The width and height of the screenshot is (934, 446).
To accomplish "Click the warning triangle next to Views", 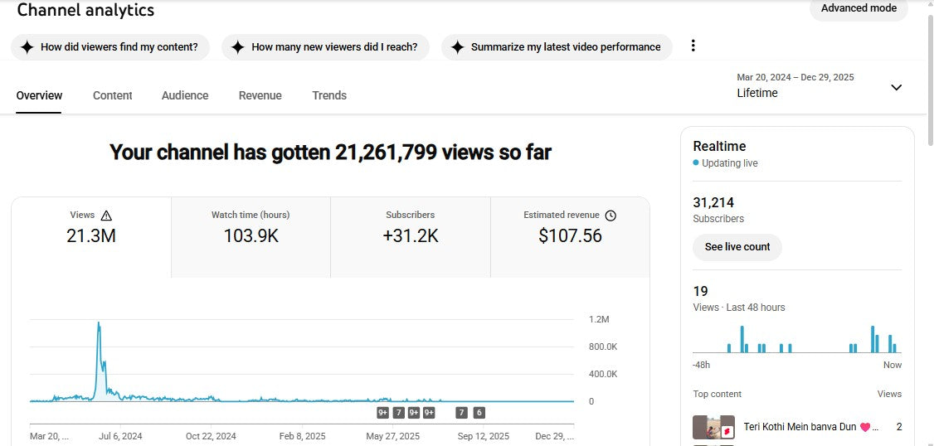I will 106,216.
